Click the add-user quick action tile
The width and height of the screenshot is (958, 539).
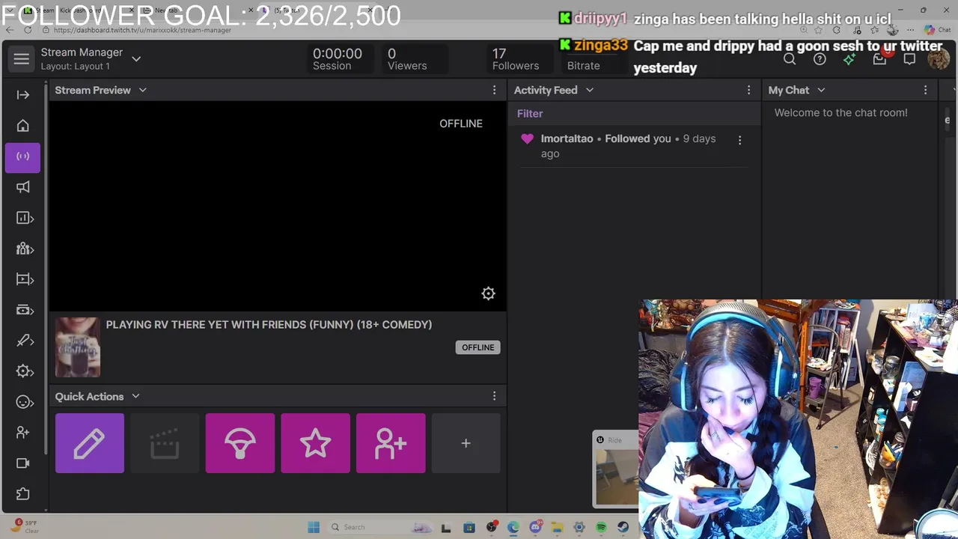[x=391, y=443]
